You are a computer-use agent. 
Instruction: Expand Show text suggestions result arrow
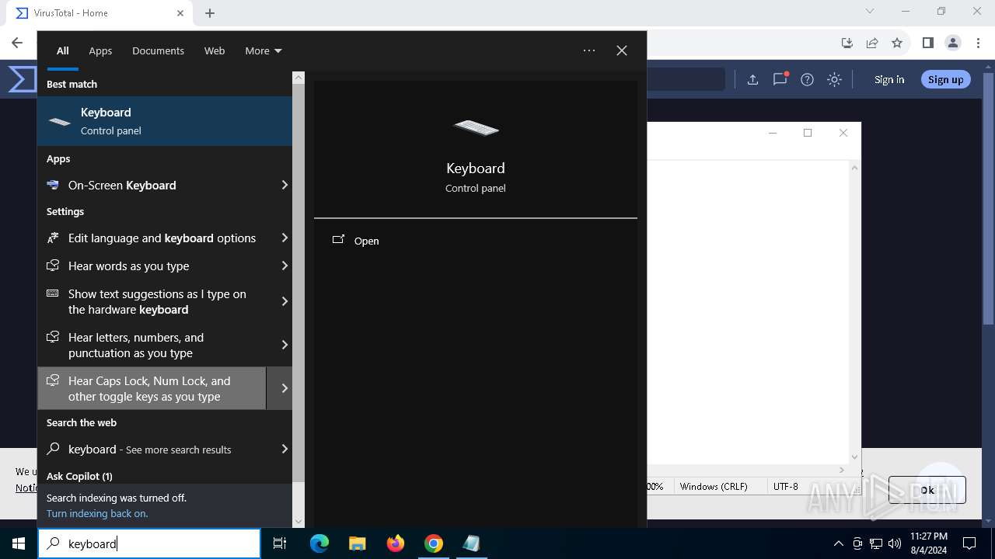click(284, 301)
